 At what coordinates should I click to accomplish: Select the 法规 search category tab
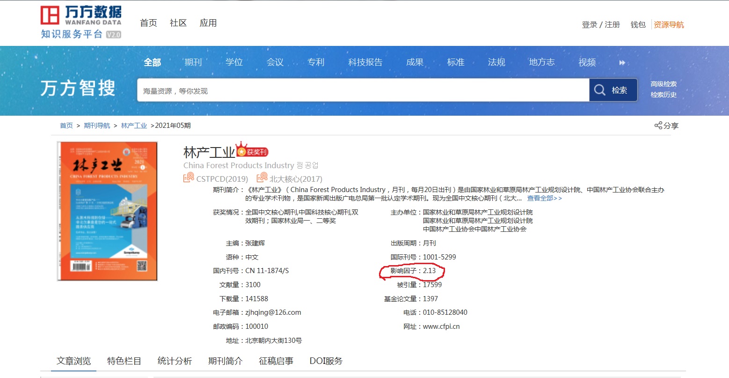click(x=496, y=62)
